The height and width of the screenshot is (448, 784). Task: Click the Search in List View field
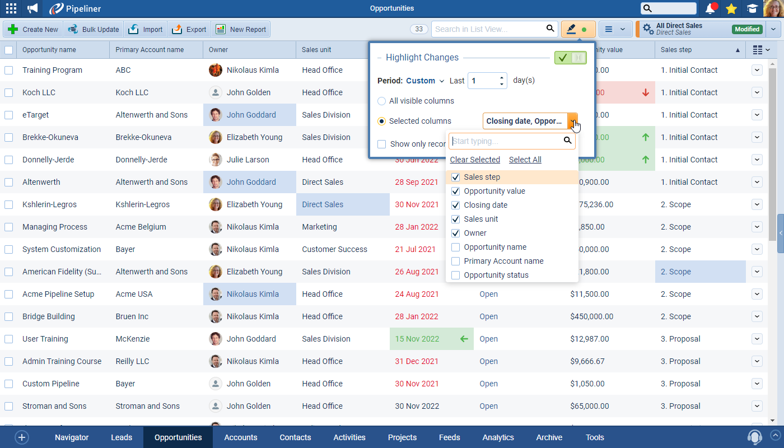488,29
